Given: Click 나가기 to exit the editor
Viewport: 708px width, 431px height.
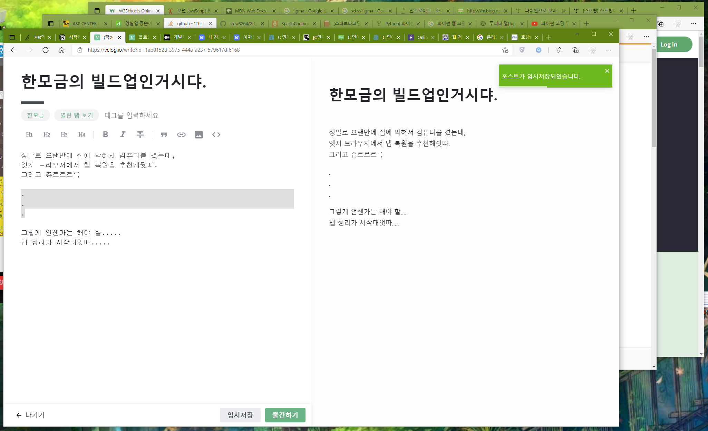Looking at the screenshot, I should coord(30,415).
